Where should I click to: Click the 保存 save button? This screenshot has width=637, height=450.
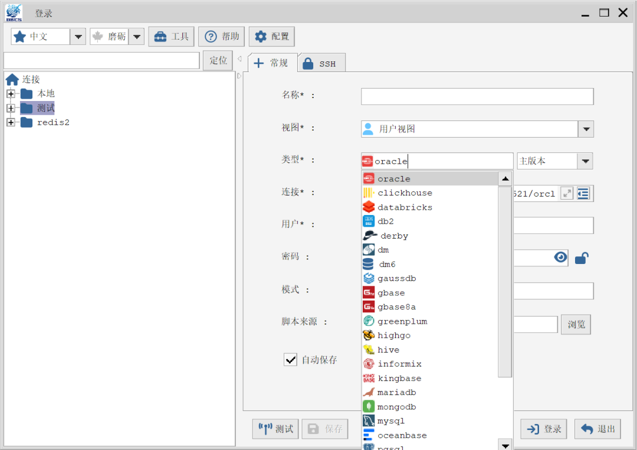324,429
